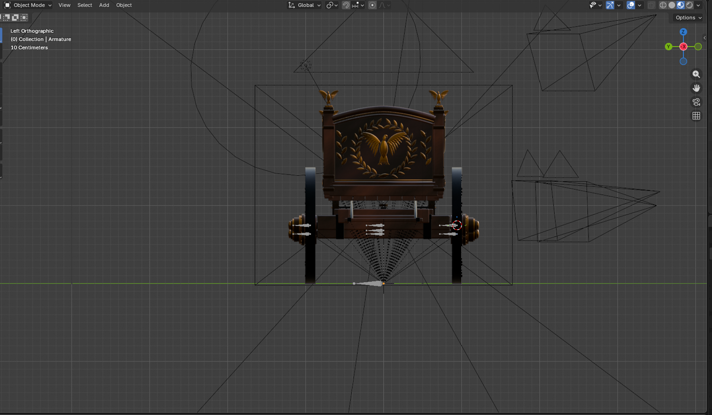This screenshot has height=415, width=712.
Task: Open the Object menu
Action: point(124,5)
